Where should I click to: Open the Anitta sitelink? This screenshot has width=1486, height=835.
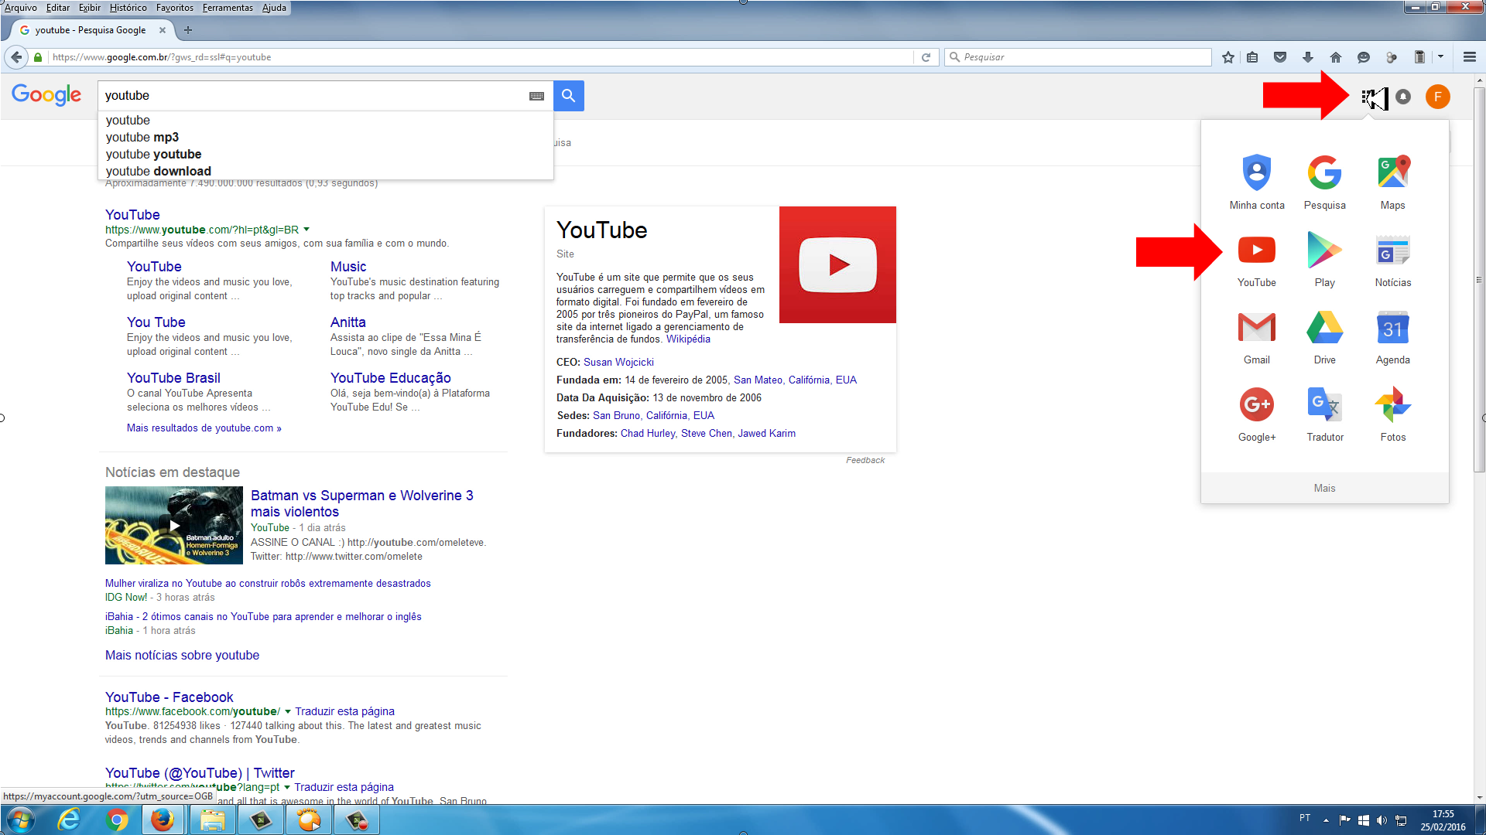[x=348, y=322]
